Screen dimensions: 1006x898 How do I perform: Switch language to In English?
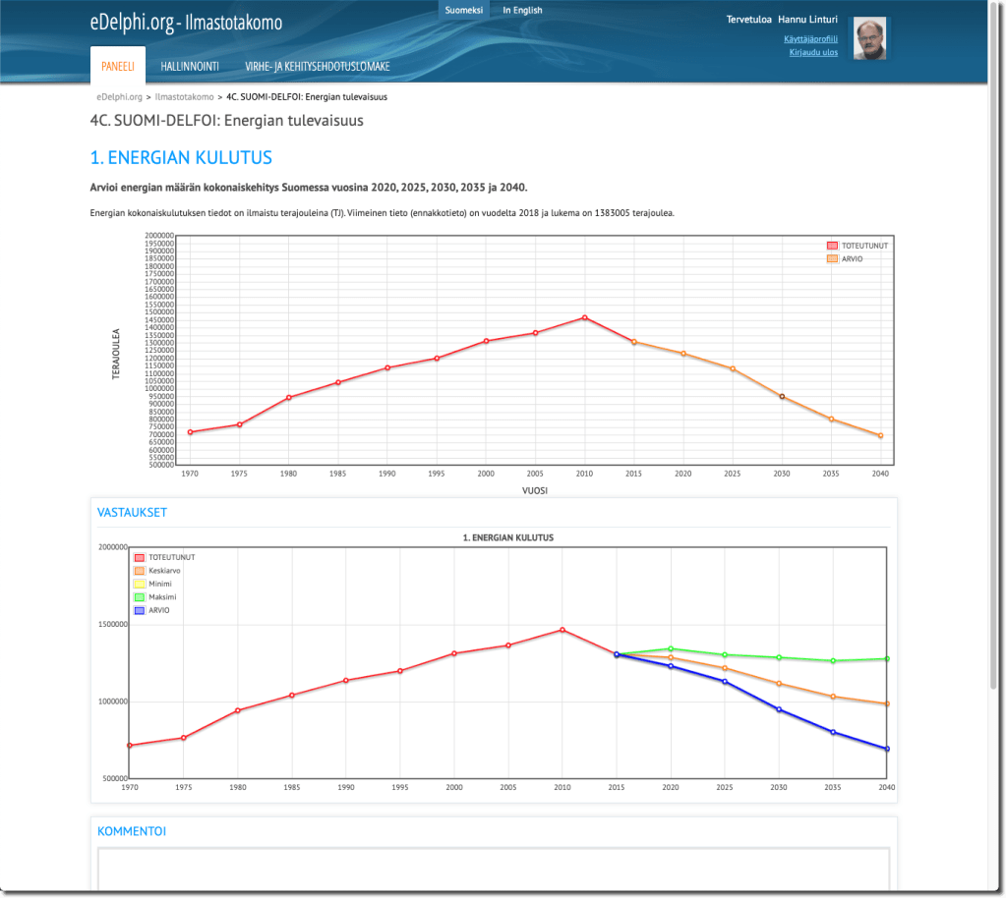coord(522,11)
